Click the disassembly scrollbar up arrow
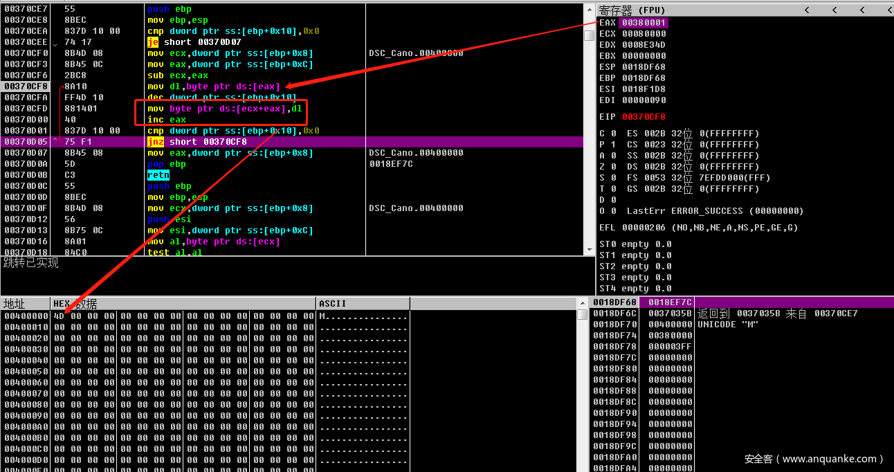The height and width of the screenshot is (472, 894). (589, 10)
